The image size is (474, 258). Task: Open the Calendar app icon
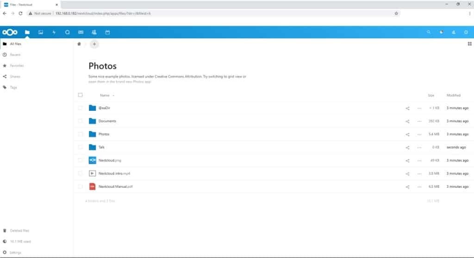click(x=107, y=32)
